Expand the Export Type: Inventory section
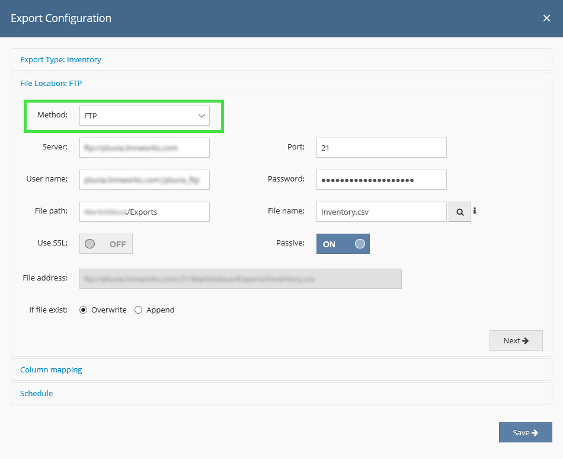 [x=60, y=59]
